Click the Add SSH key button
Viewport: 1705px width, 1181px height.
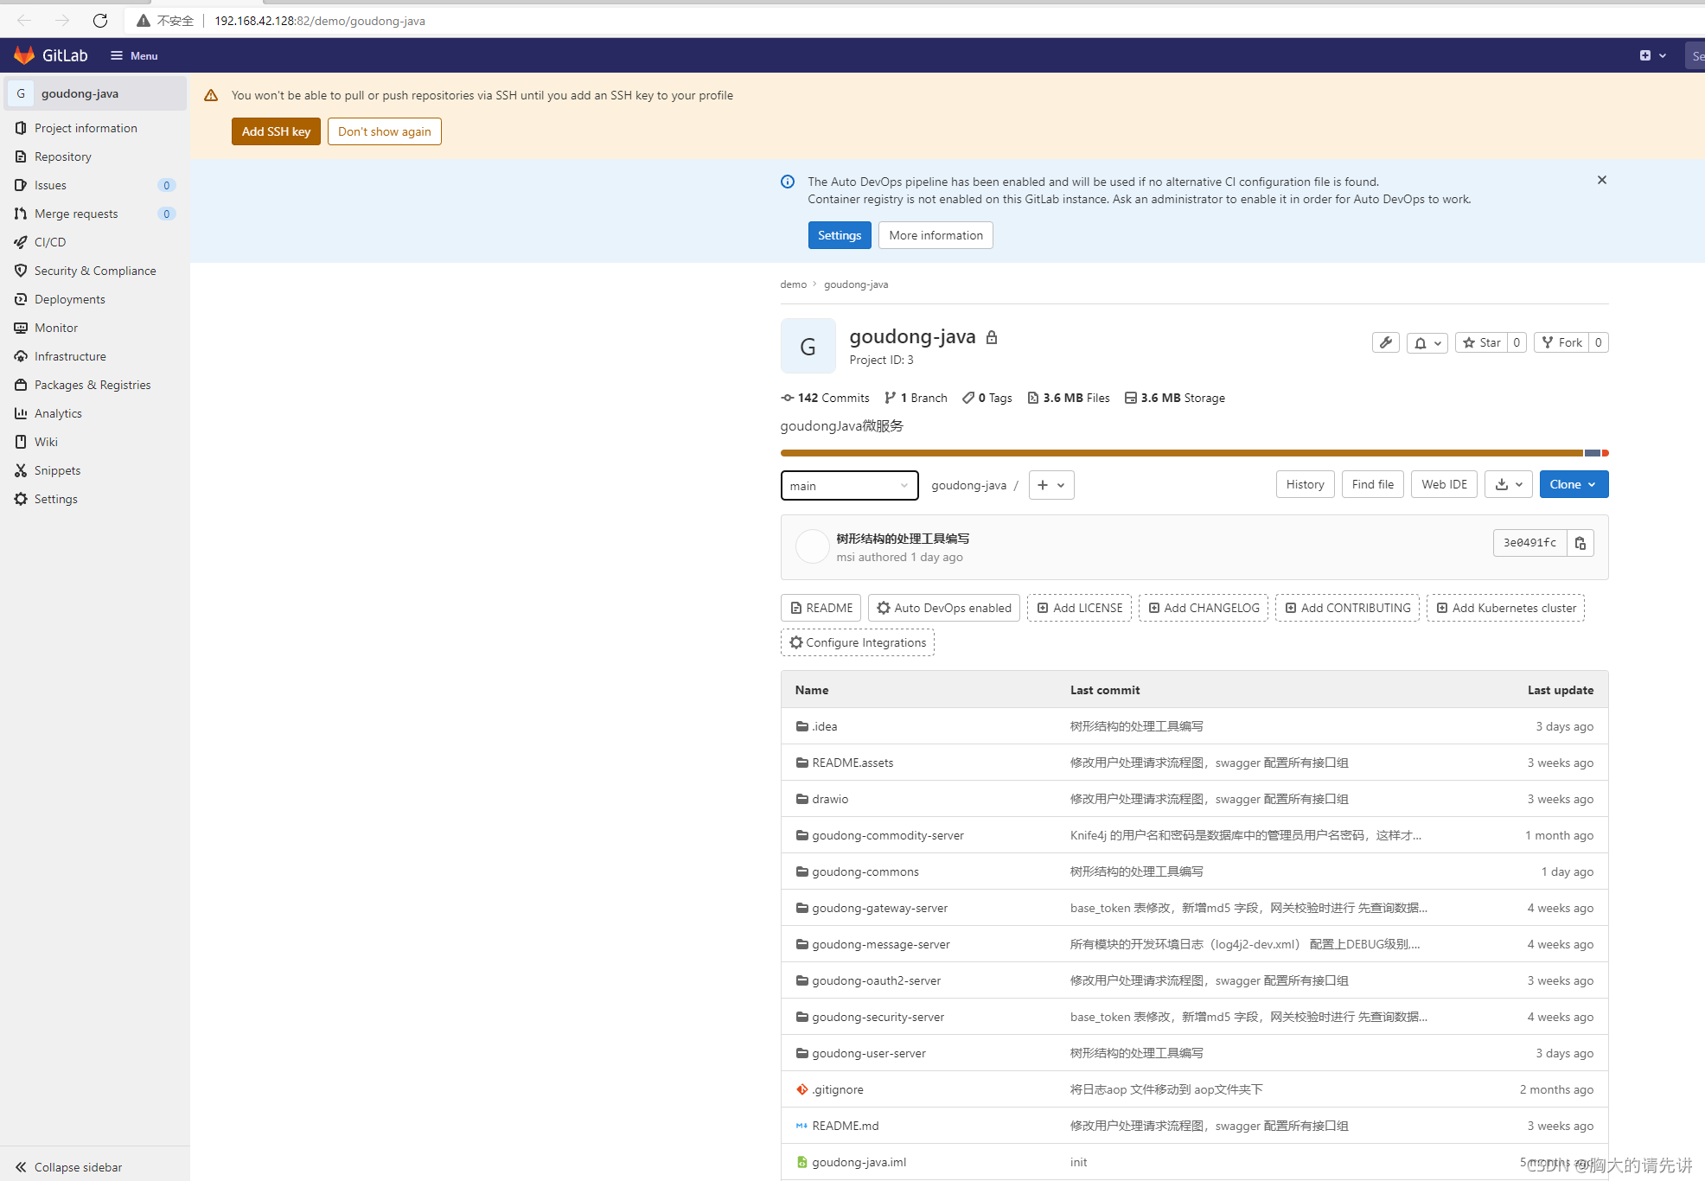coord(276,131)
